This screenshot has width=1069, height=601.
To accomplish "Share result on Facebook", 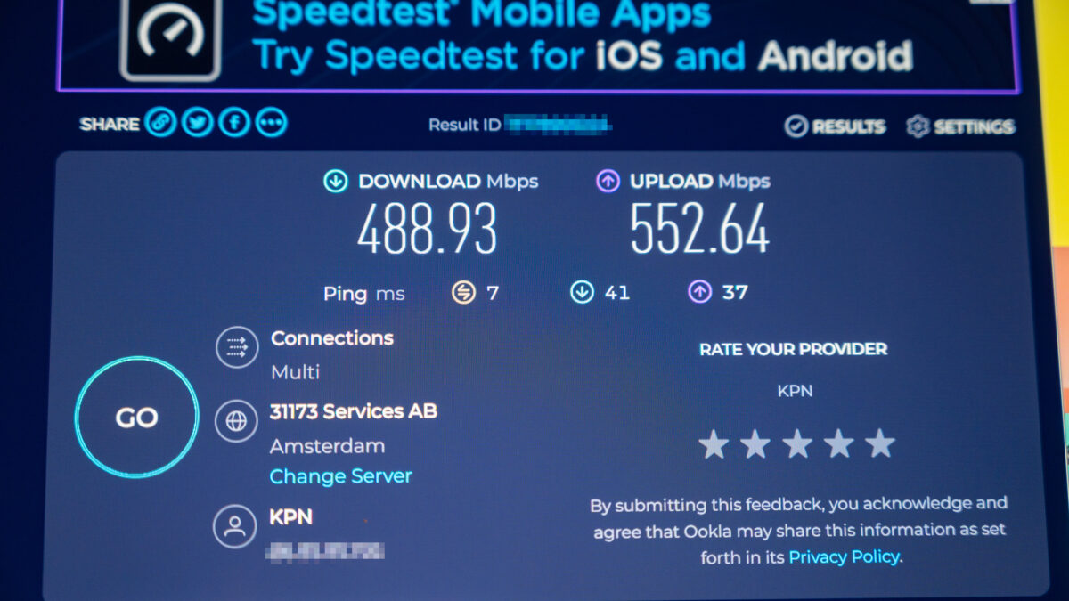I will tap(234, 123).
